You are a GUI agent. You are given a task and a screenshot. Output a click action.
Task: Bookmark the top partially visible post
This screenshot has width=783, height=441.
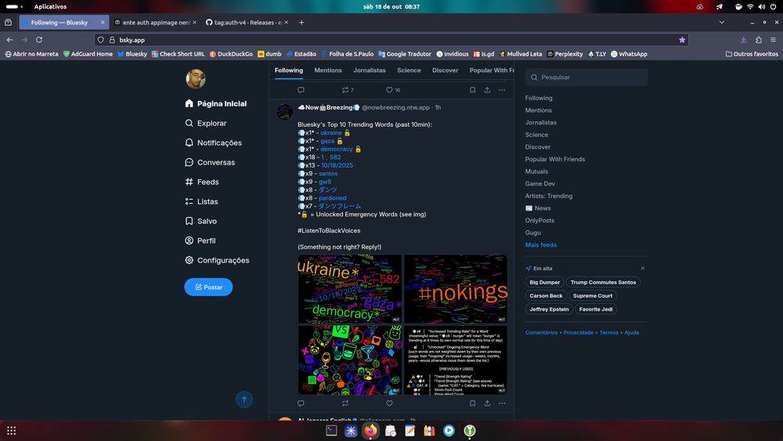tap(472, 90)
